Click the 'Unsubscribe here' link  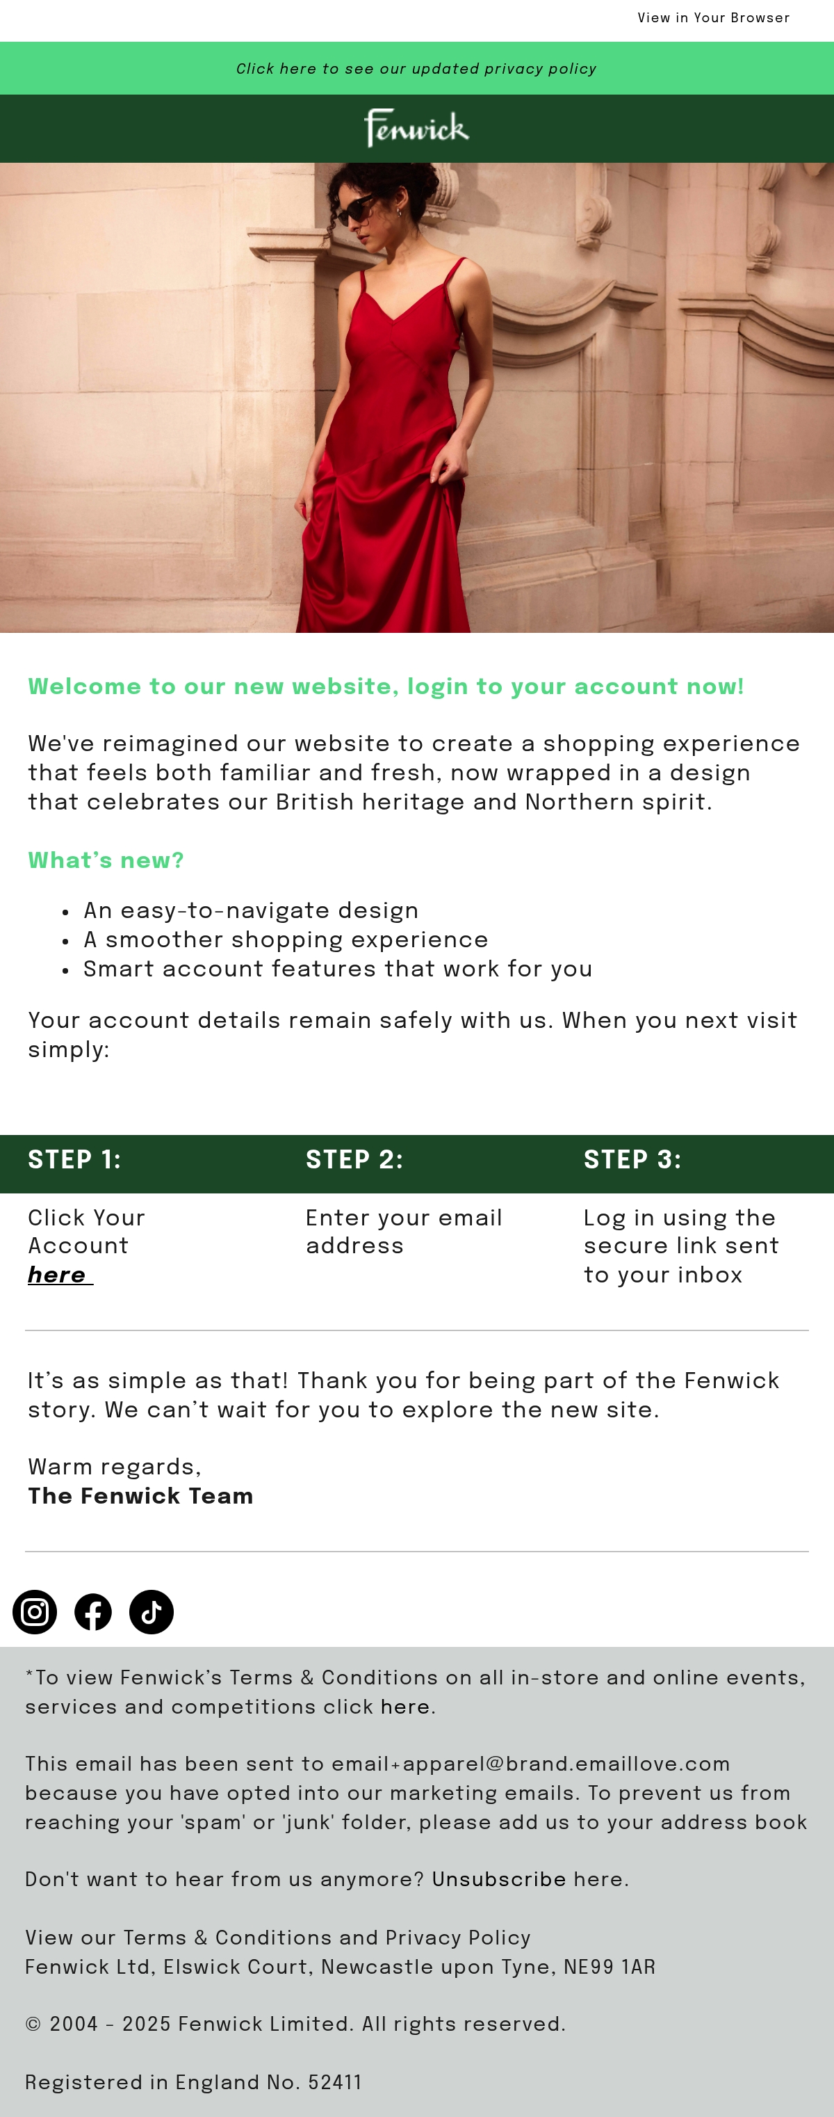[x=528, y=1879]
